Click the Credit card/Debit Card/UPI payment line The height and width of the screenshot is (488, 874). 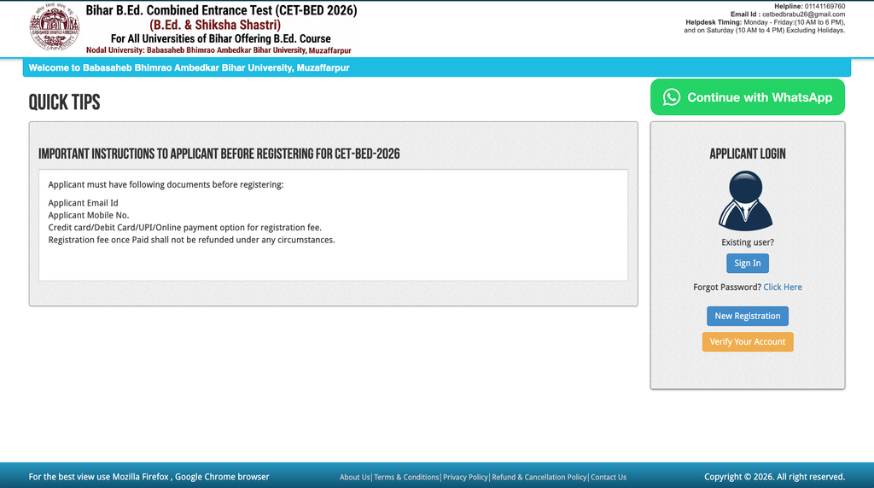(185, 228)
